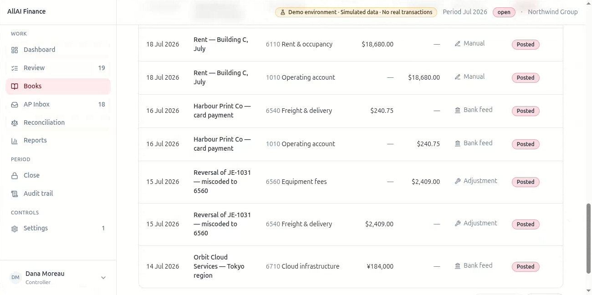The image size is (592, 295).
Task: Click bank icon on Harbour Print 6540 row
Action: point(458,110)
